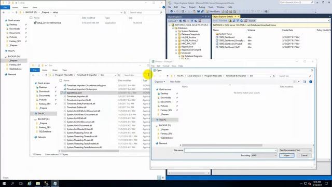This screenshot has height=187, width=332.
Task: Click the refresh icon next to the Open dialog address bar
Action: (x=274, y=76)
